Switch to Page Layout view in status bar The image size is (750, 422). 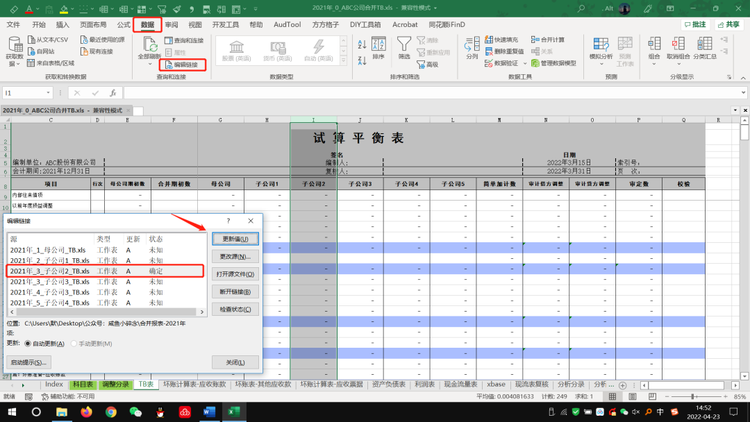click(633, 397)
